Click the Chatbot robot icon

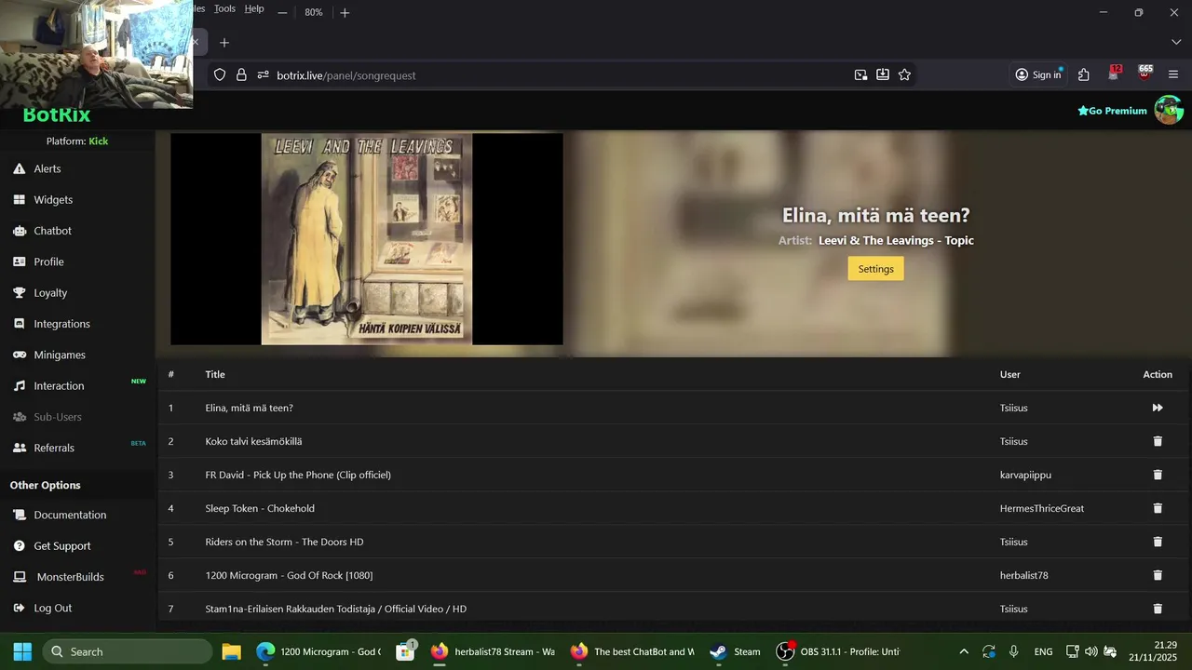(x=19, y=231)
